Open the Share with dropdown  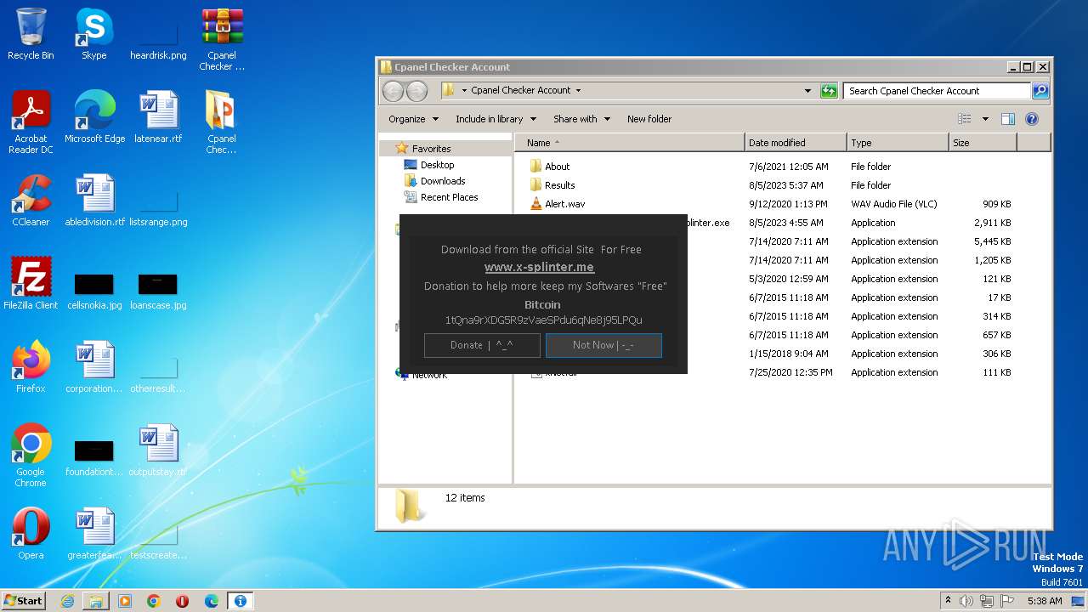582,119
